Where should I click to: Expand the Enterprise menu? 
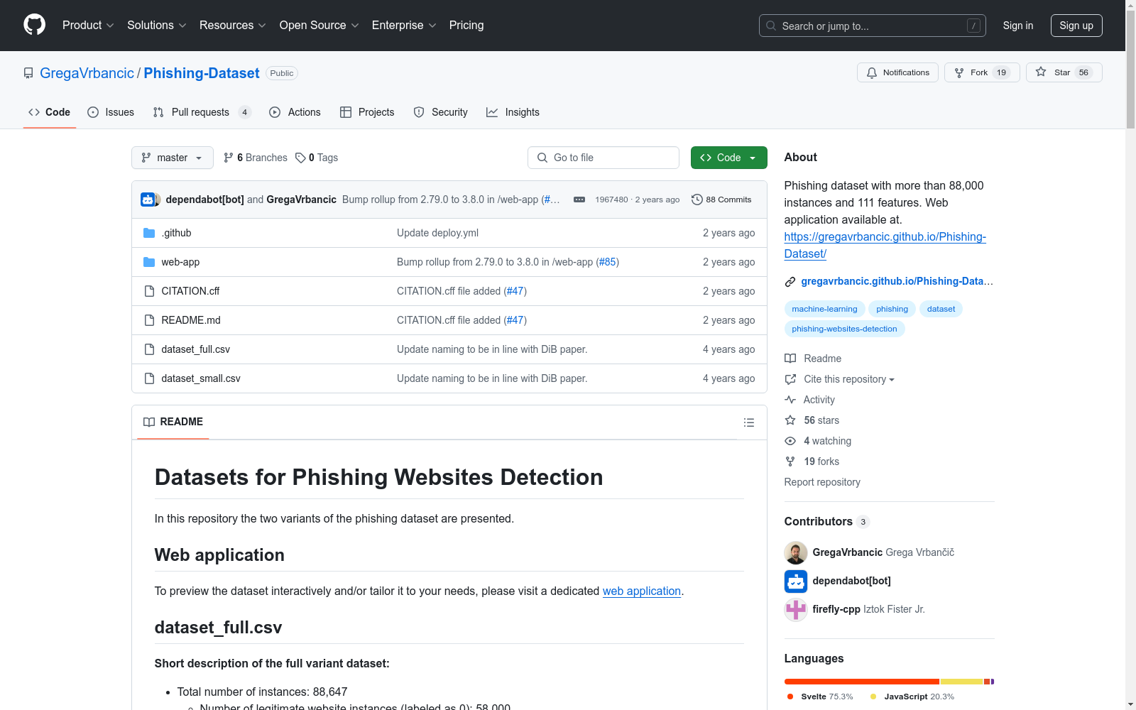tap(404, 25)
